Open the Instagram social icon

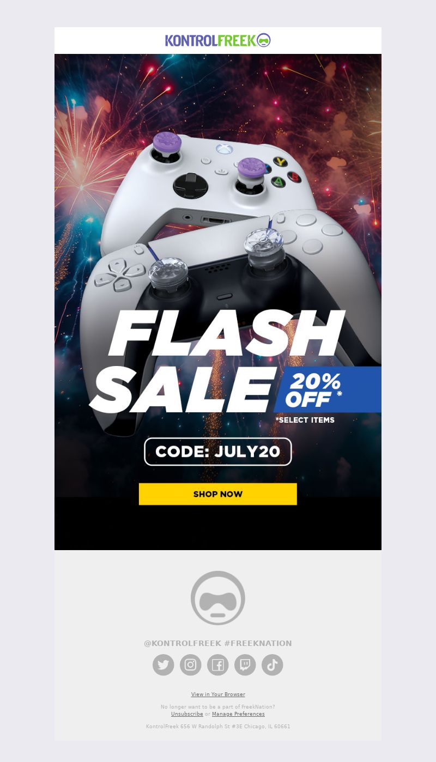(x=191, y=665)
